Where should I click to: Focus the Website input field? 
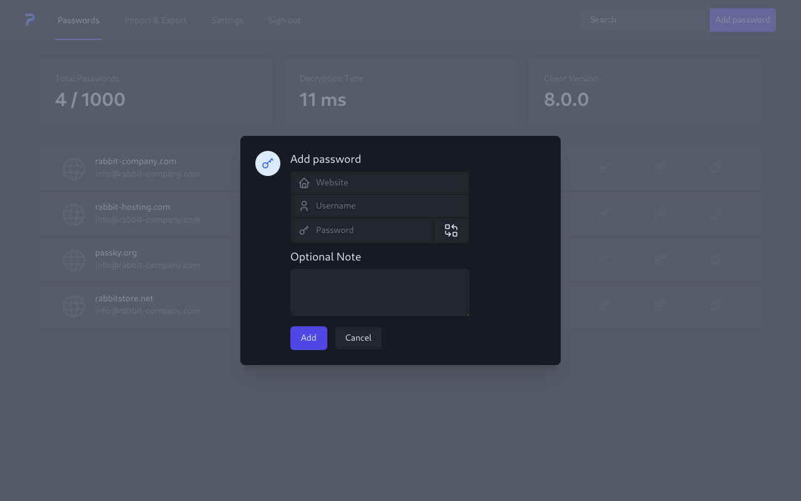pos(380,183)
